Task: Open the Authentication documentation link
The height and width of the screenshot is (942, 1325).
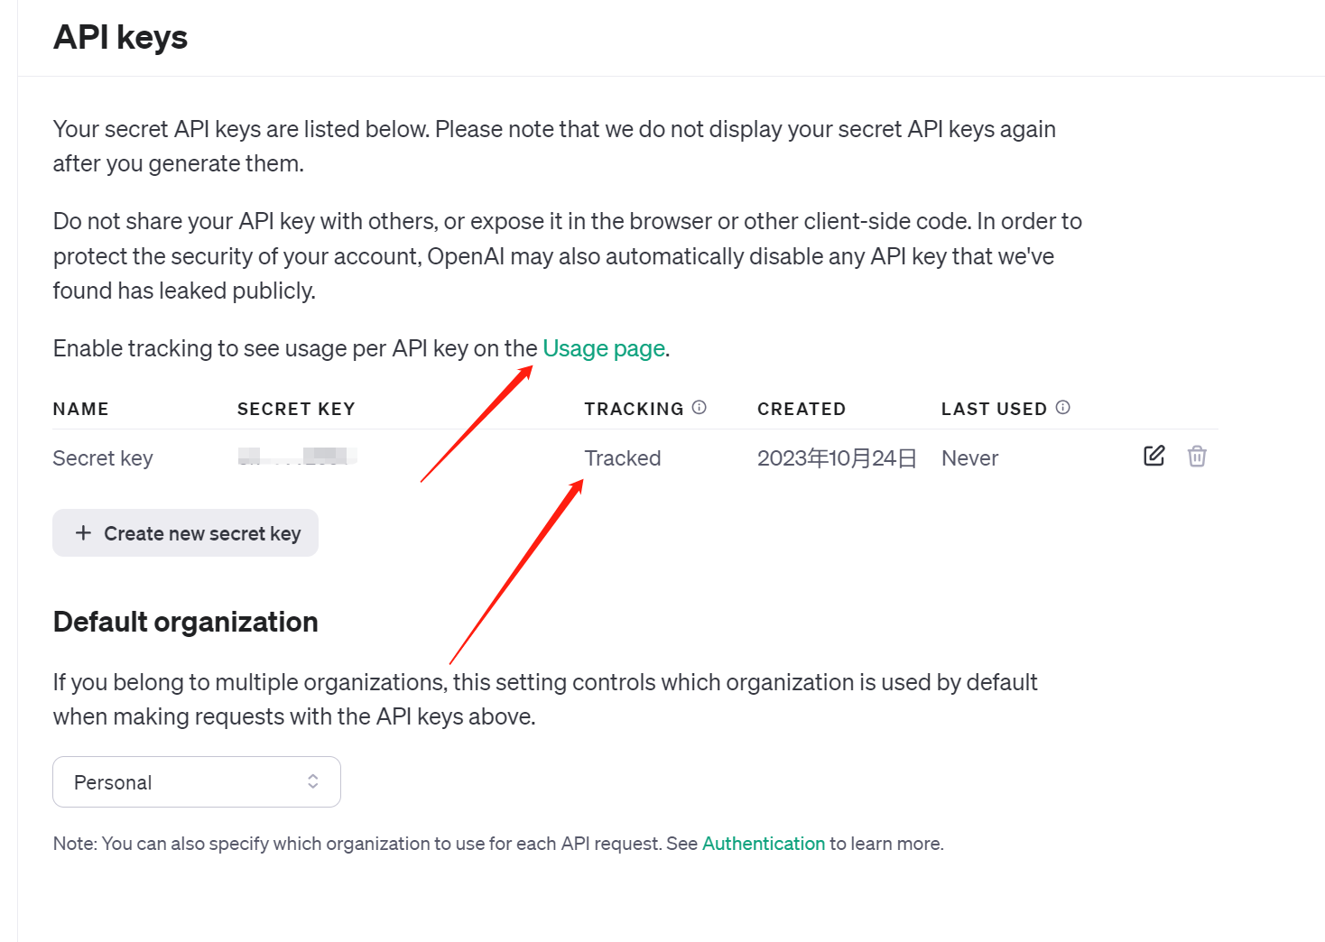Action: [764, 844]
